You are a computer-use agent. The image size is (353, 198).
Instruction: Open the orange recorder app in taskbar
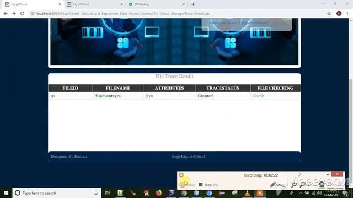coord(260,193)
